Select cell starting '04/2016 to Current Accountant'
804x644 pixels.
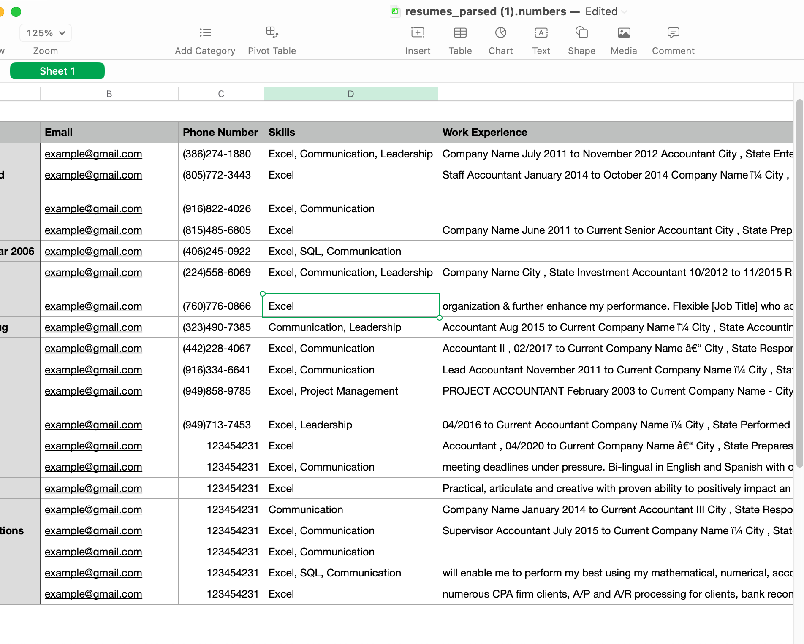615,425
